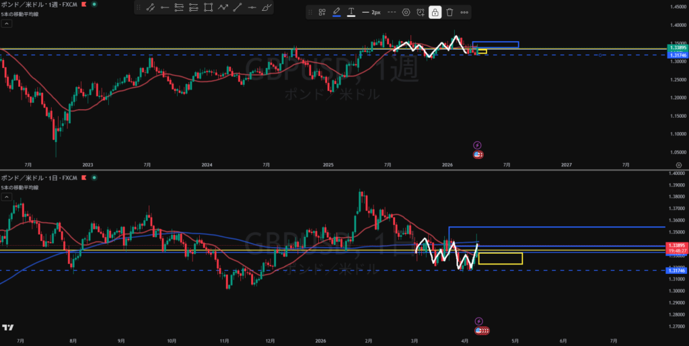The image size is (689, 346).
Task: Select the horizontal ray tool
Action: pyautogui.click(x=164, y=7)
